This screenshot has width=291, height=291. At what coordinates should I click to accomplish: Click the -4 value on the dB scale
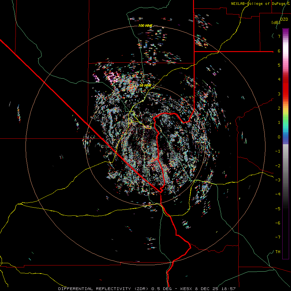click(278, 194)
